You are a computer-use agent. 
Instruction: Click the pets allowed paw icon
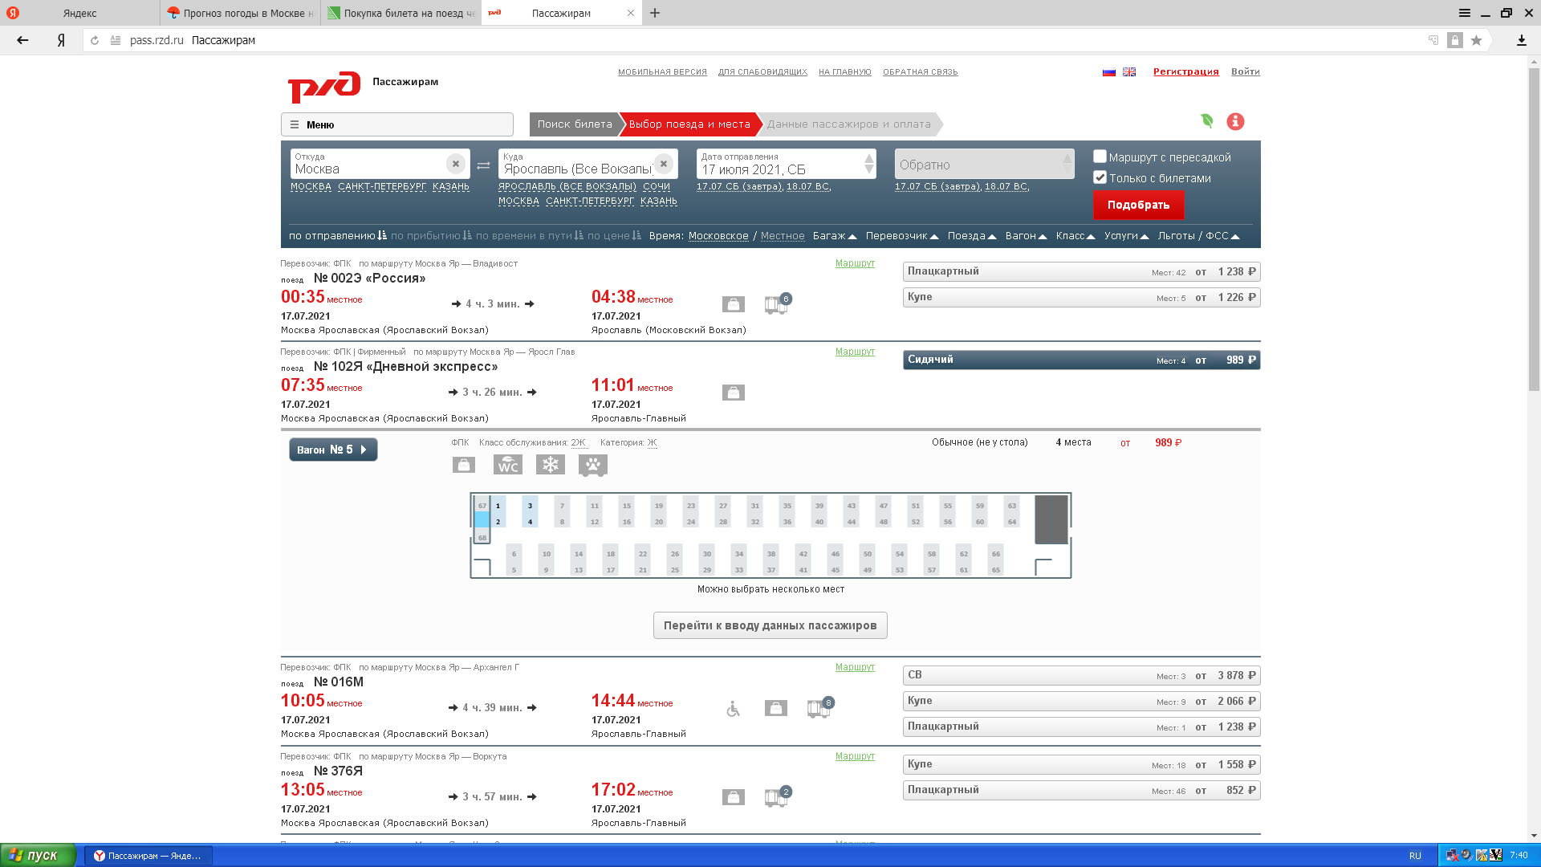tap(592, 465)
